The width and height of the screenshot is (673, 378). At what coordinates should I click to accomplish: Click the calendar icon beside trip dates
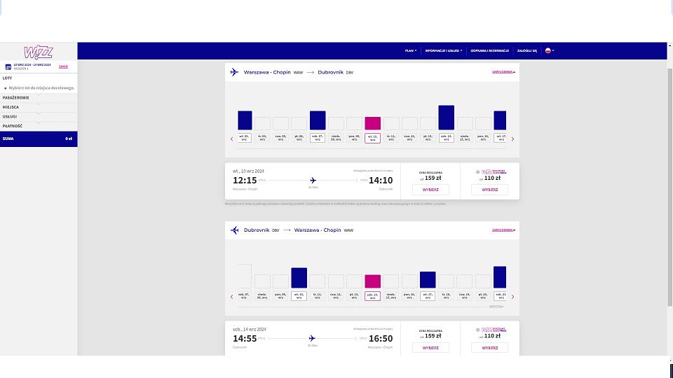[8, 67]
